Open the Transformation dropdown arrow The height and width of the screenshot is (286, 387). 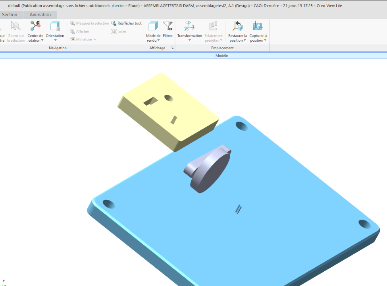[x=190, y=40]
